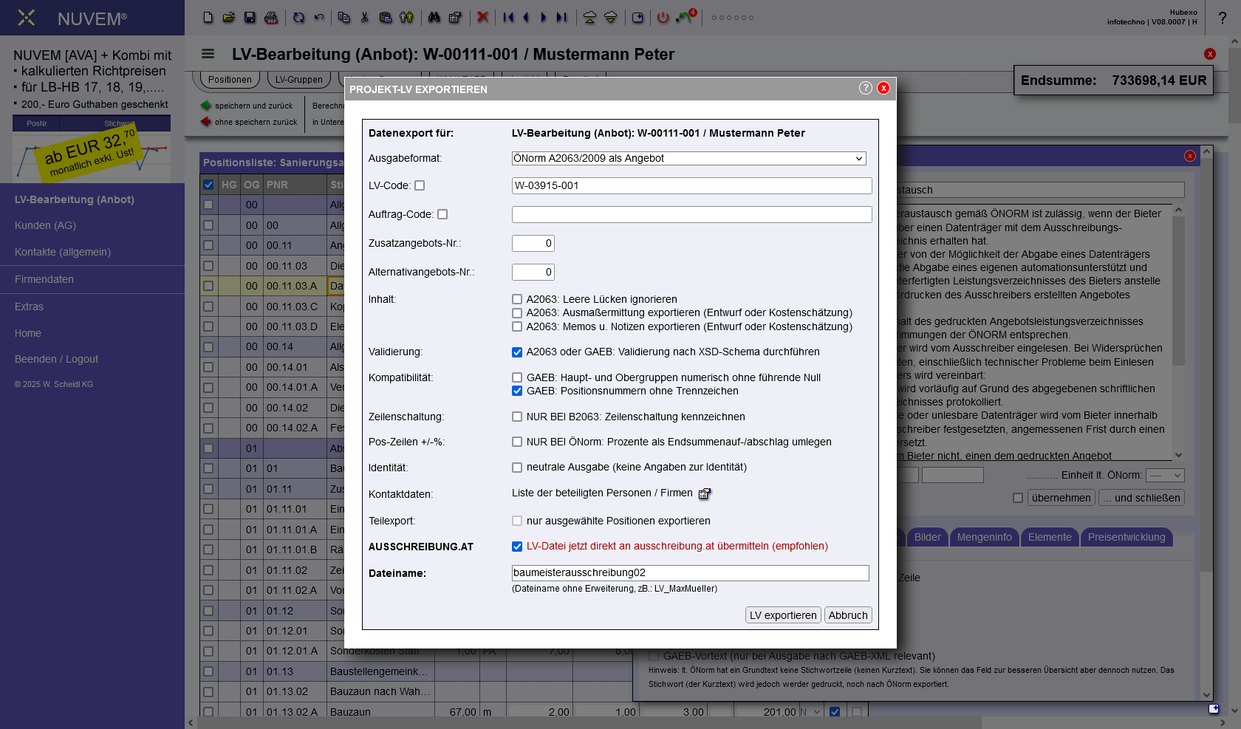Viewport: 1241px width, 729px height.
Task: Uncheck direct transmission to ausschreibung.at
Action: tap(517, 547)
